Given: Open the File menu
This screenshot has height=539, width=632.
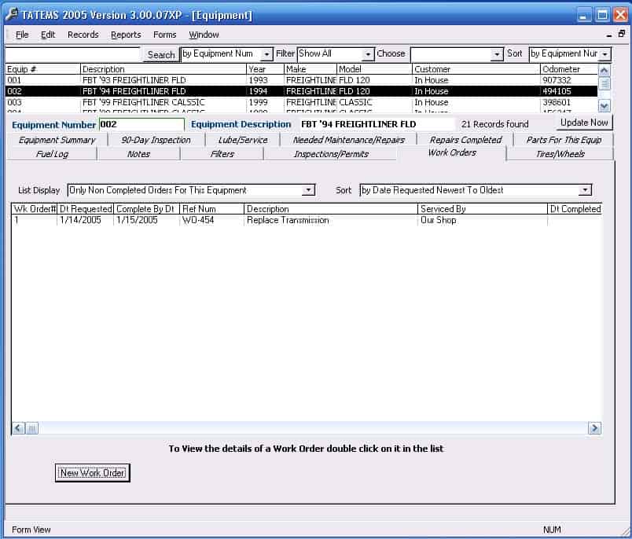Looking at the screenshot, I should click(x=22, y=35).
